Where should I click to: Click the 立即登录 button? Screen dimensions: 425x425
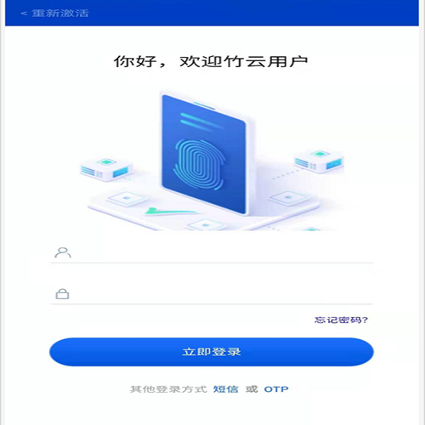(212, 352)
